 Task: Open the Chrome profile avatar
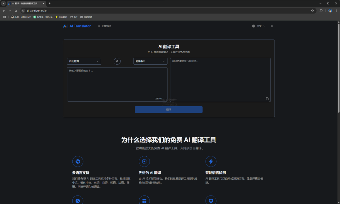(330, 11)
